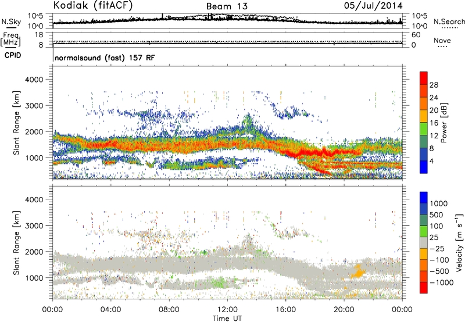Click '3000' tick on the velocity panel
This screenshot has height=322, width=465.
click(x=34, y=226)
